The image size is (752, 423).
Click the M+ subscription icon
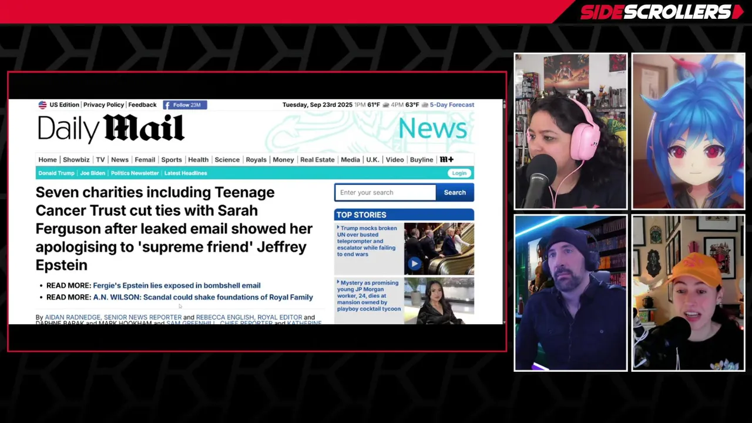[446, 160]
